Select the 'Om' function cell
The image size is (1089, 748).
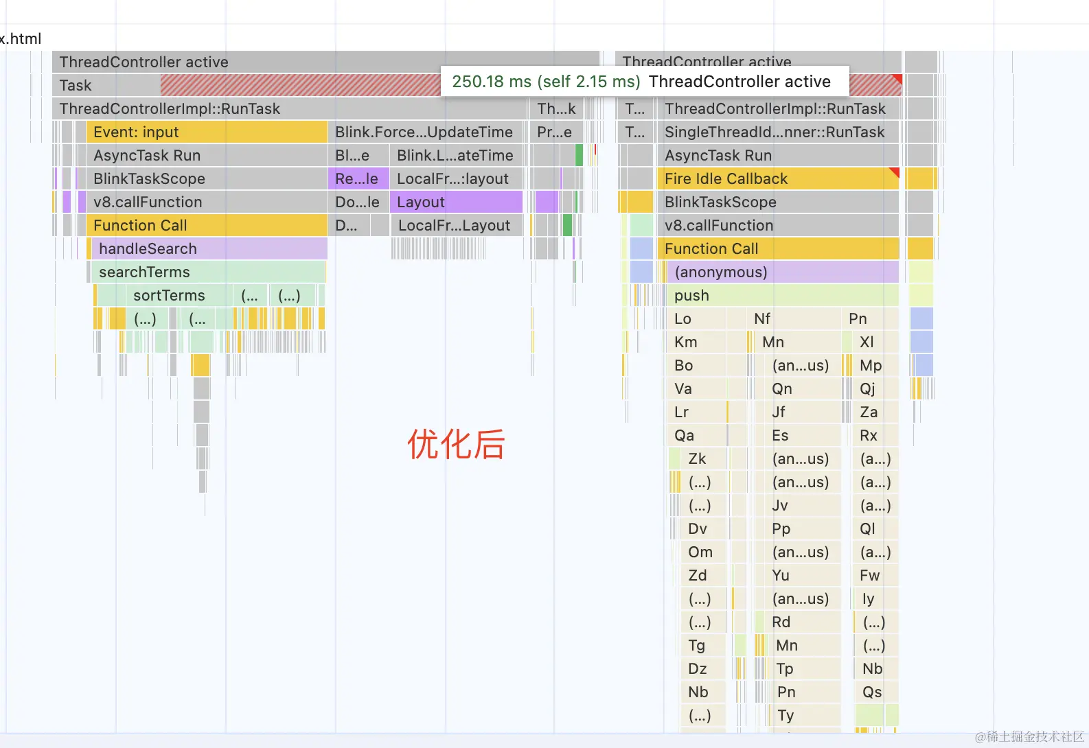[703, 552]
